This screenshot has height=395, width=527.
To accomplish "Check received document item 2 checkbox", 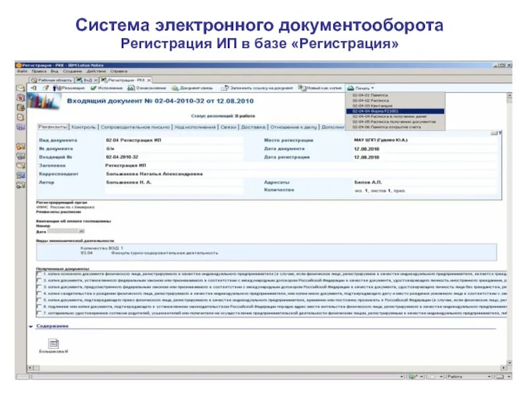I will click(40, 280).
